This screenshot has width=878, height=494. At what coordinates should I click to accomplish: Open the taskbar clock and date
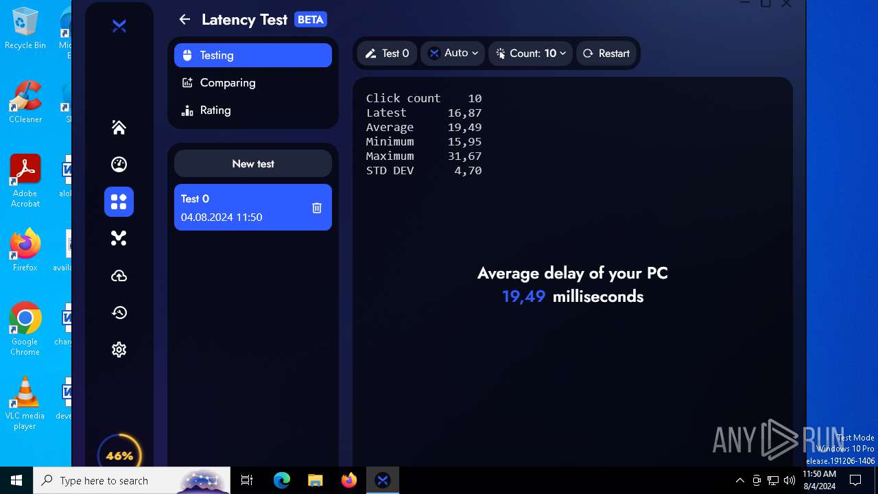tap(819, 480)
